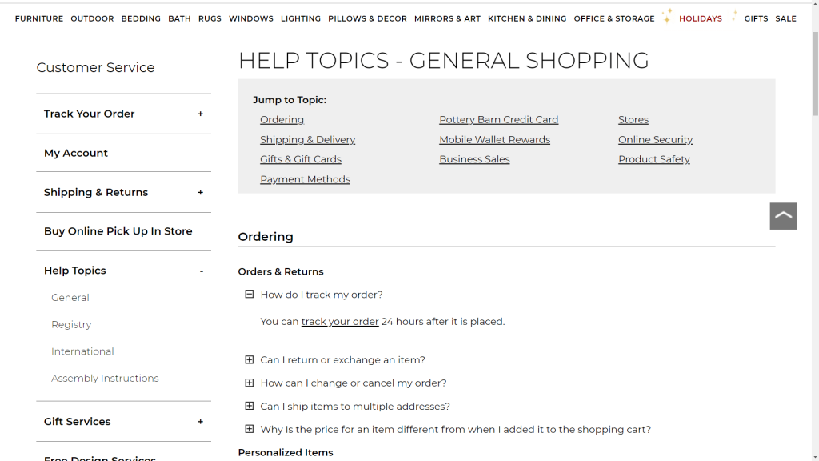Viewport: 819px width, 461px height.
Task: Open Kitchen & Dining navigation menu
Action: tap(527, 18)
